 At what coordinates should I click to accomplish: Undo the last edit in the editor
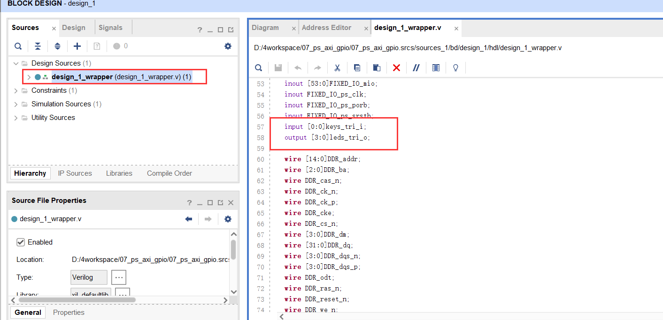[298, 67]
